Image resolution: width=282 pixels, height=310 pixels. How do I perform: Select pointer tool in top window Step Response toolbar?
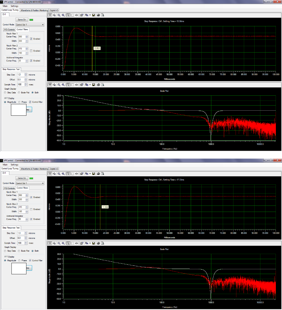[68, 15]
